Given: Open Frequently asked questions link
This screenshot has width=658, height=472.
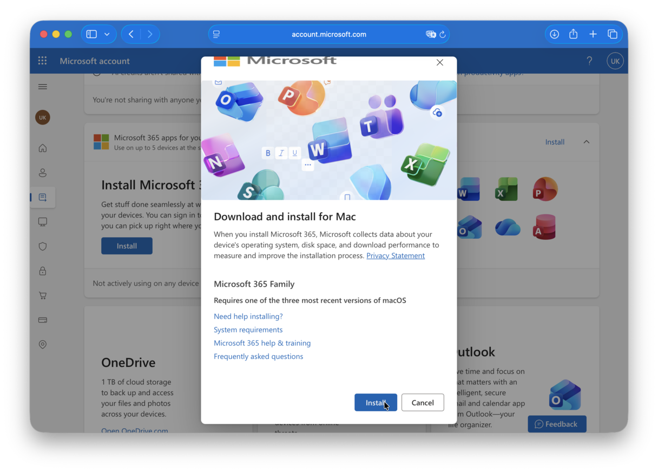Looking at the screenshot, I should point(259,356).
